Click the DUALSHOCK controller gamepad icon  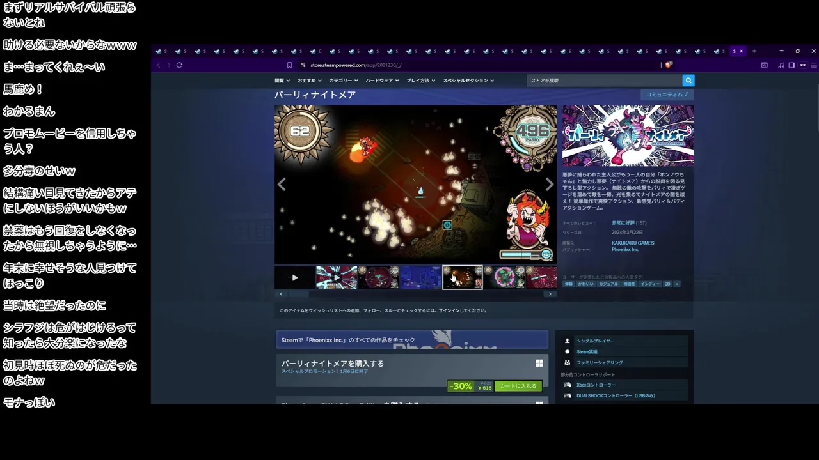pos(567,395)
